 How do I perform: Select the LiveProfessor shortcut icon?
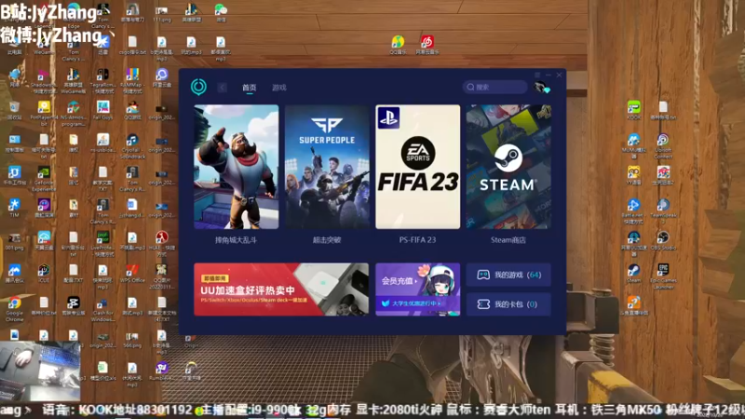pyautogui.click(x=102, y=244)
